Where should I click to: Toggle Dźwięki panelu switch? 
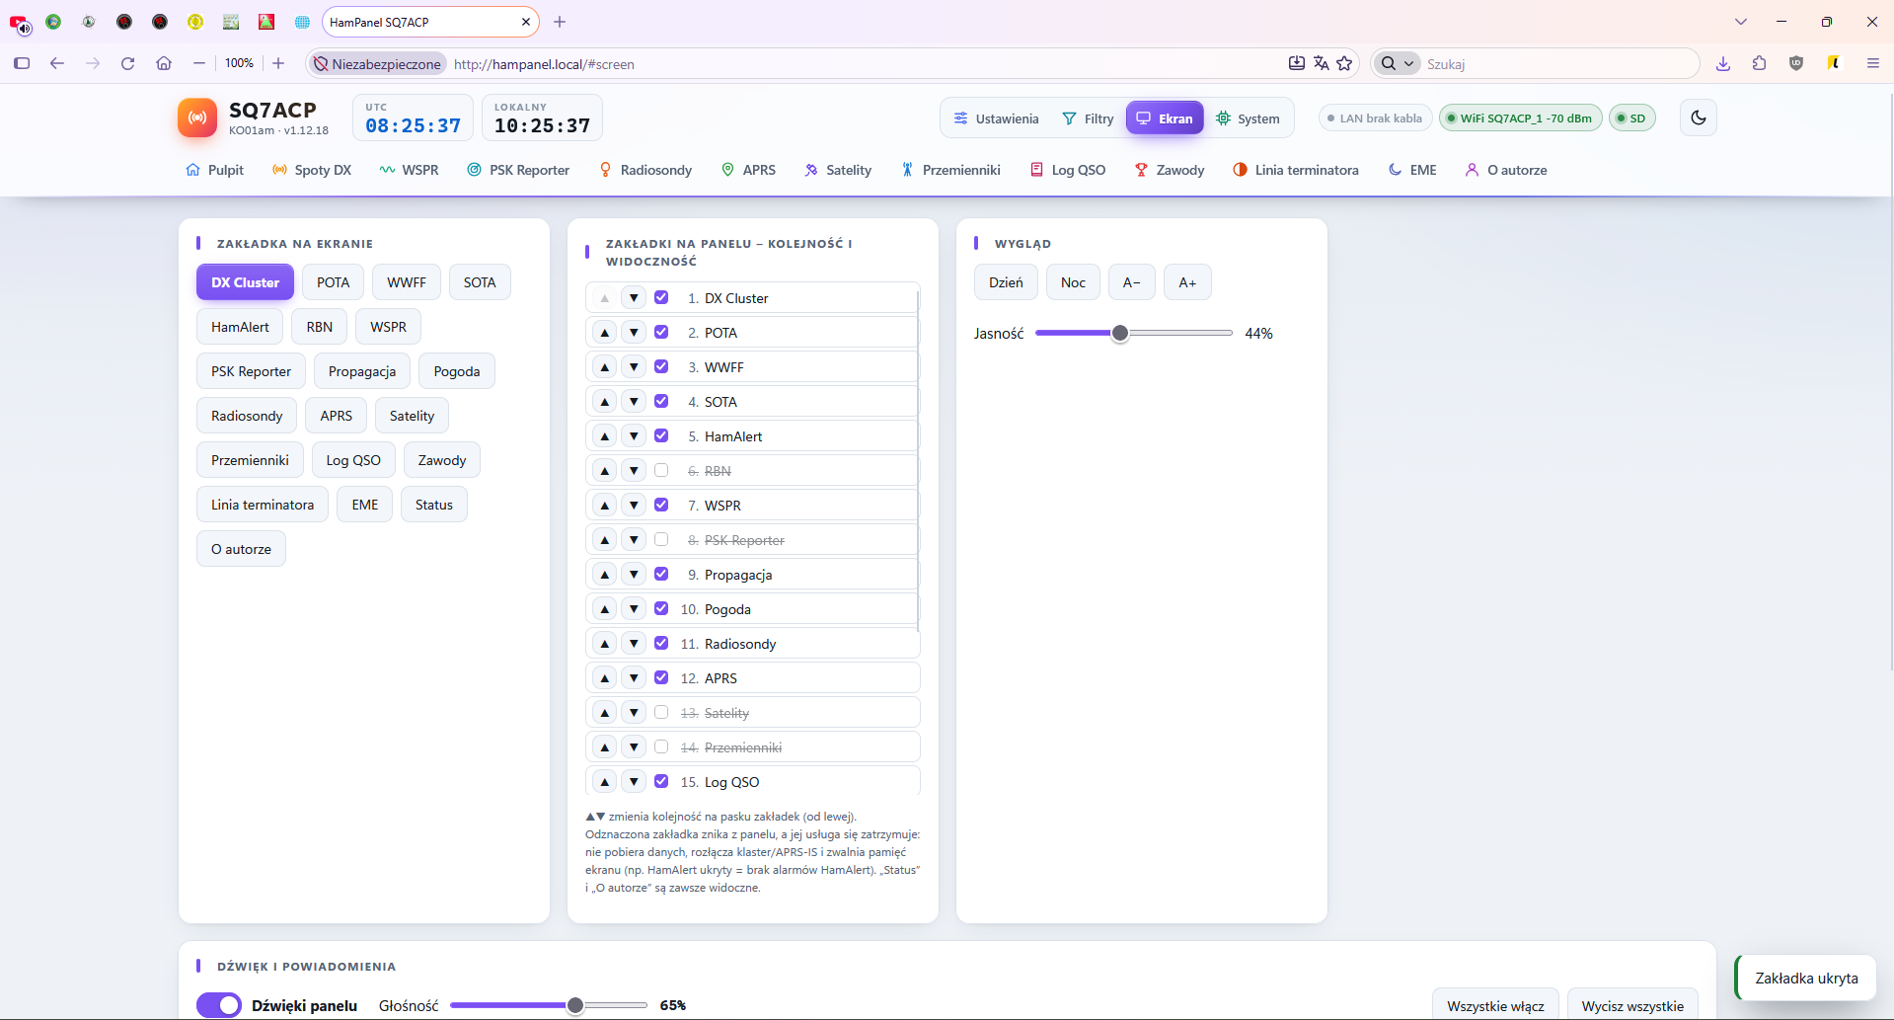pos(219,1005)
